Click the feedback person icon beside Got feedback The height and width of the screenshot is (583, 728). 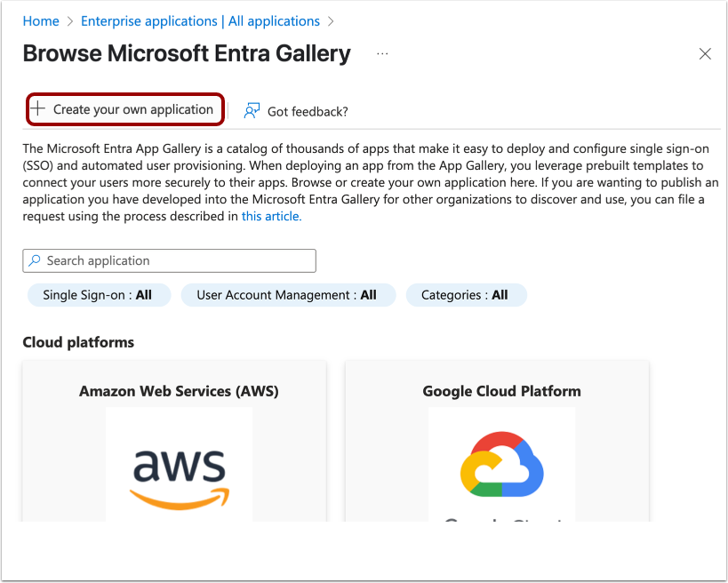point(252,111)
